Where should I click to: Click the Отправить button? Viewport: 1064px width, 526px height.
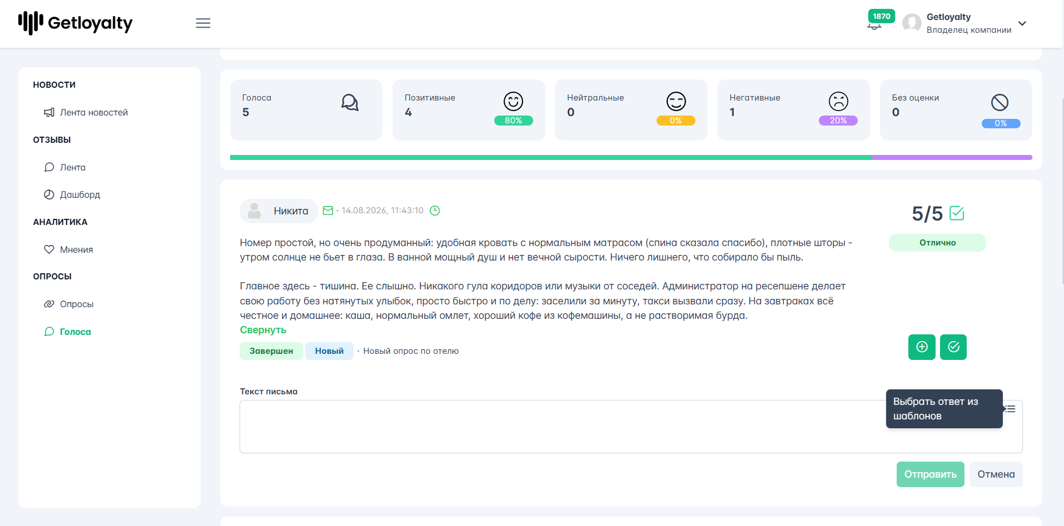pos(930,474)
